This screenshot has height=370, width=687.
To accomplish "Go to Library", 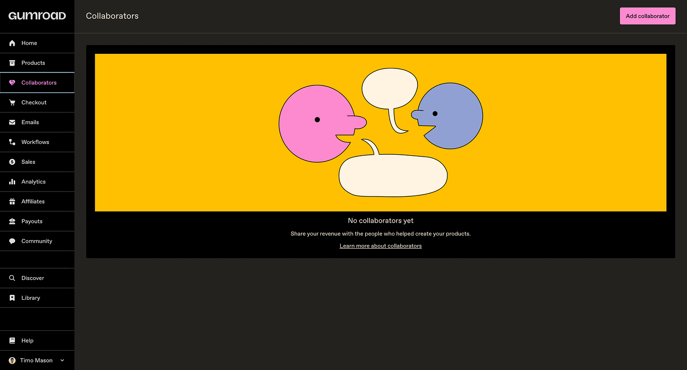I will 37,298.
